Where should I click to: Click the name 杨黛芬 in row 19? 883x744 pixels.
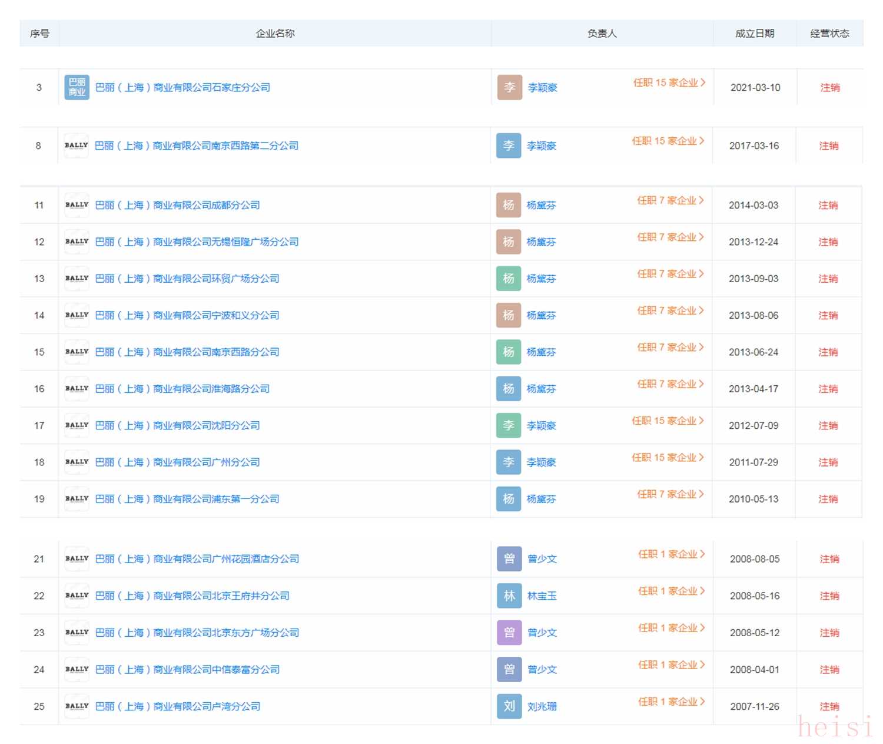click(541, 499)
